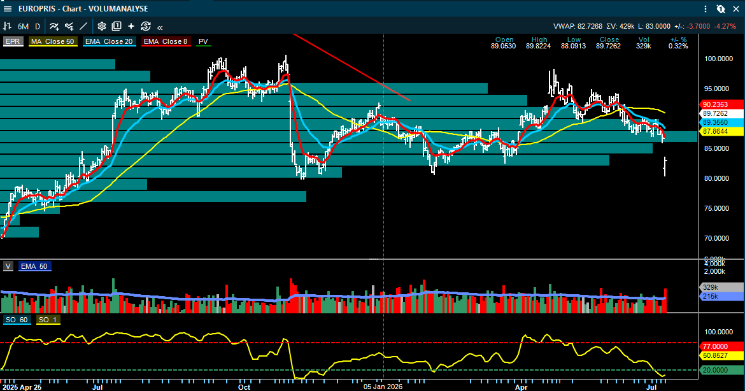
Task: Click the Close 89.7262 value
Action: coord(609,46)
